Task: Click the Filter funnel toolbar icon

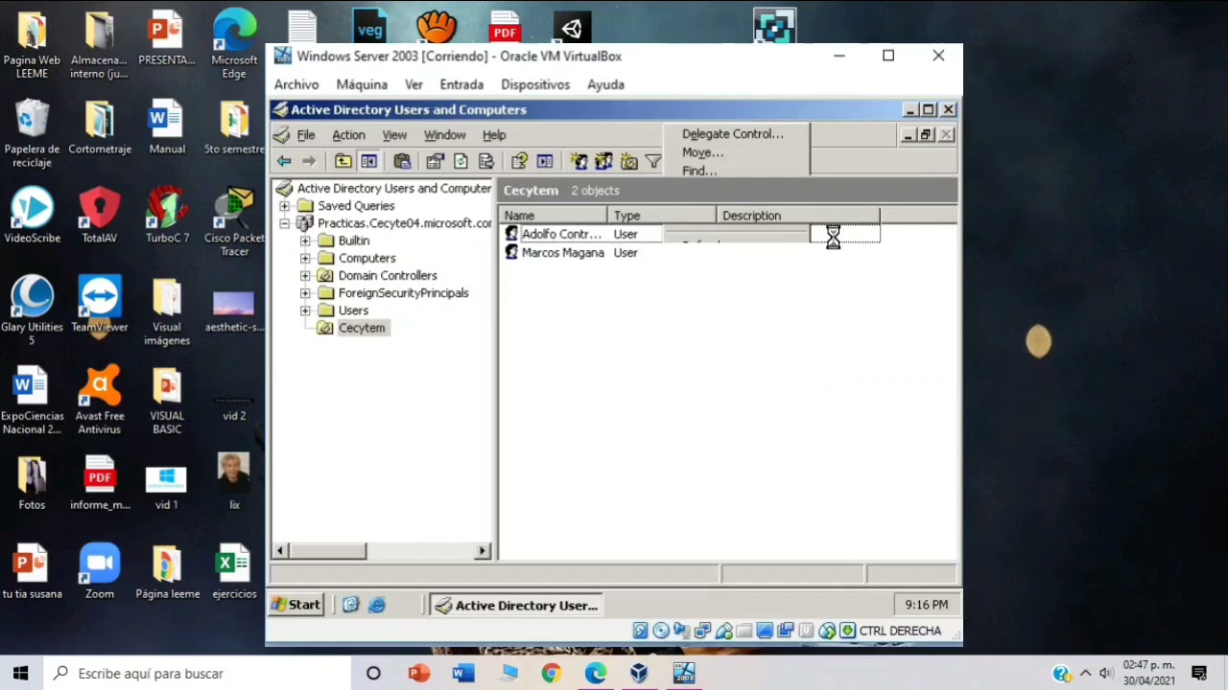Action: [x=653, y=162]
